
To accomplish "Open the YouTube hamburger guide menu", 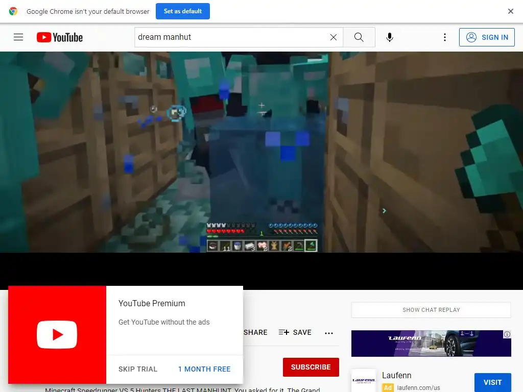I will click(18, 37).
